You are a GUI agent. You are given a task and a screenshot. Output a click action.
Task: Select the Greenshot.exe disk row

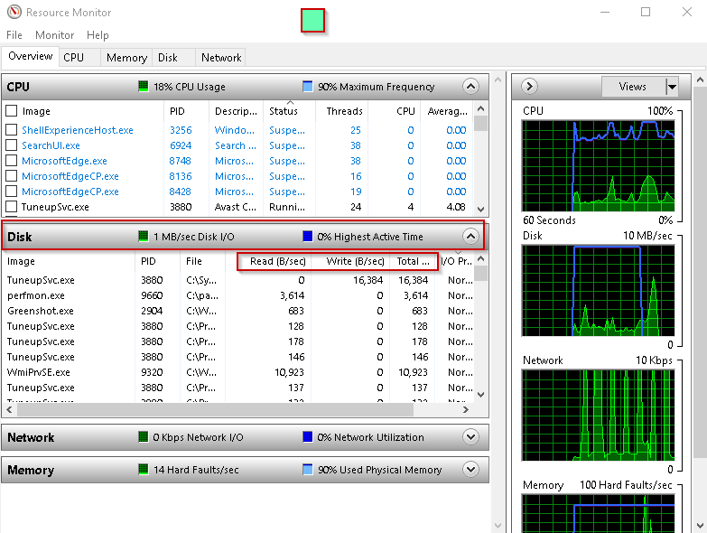click(x=238, y=311)
